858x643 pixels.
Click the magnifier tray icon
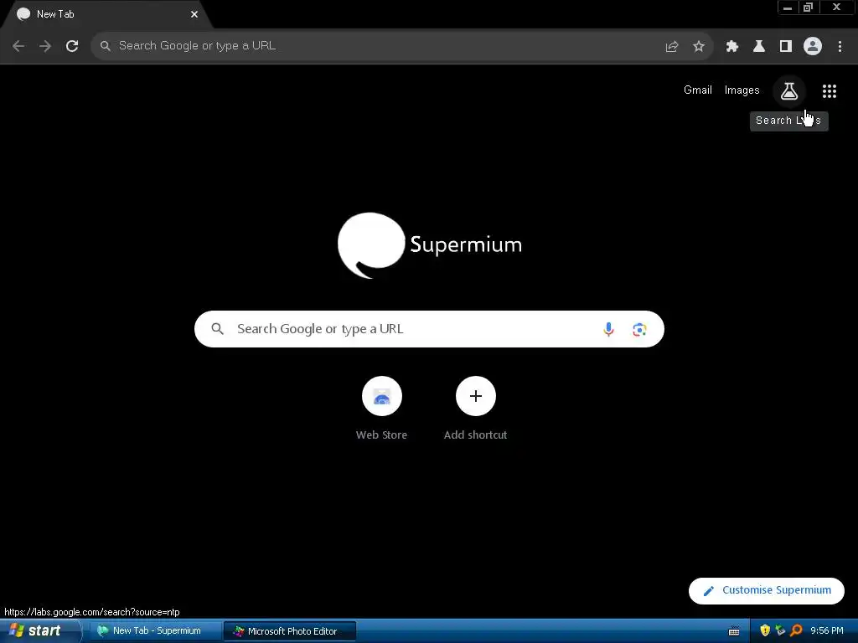(x=796, y=630)
